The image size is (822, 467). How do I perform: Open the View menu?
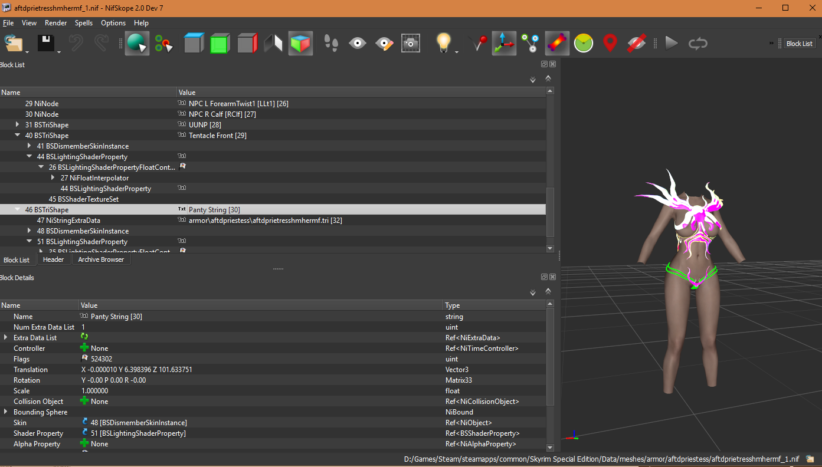30,23
